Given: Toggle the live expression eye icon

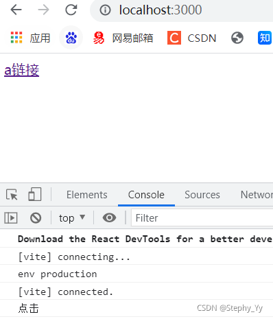Looking at the screenshot, I should pos(109,217).
